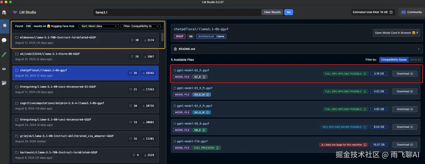Click heart icon on chatpdflocal llama3.1-8b-gguf row
The image size is (425, 164).
coord(131,73)
